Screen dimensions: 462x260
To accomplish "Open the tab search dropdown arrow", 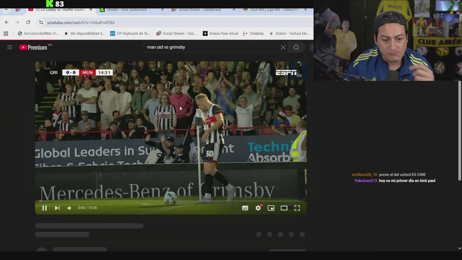I will pyautogui.click(x=6, y=10).
